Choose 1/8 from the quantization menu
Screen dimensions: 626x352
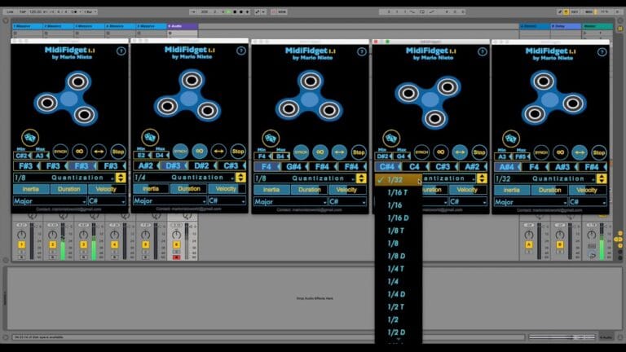pyautogui.click(x=398, y=244)
